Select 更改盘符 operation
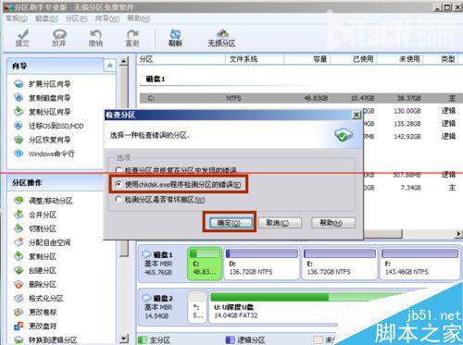The height and width of the screenshot is (345, 463). click(43, 326)
